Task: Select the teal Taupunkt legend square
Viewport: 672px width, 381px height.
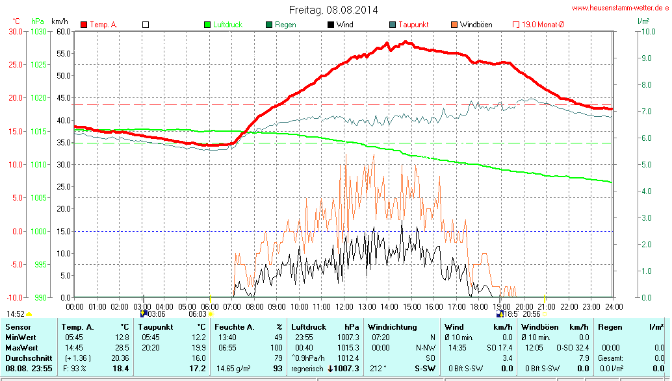Action: [393, 25]
